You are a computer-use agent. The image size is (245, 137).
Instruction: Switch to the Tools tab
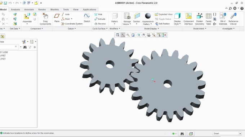pos(66,9)
